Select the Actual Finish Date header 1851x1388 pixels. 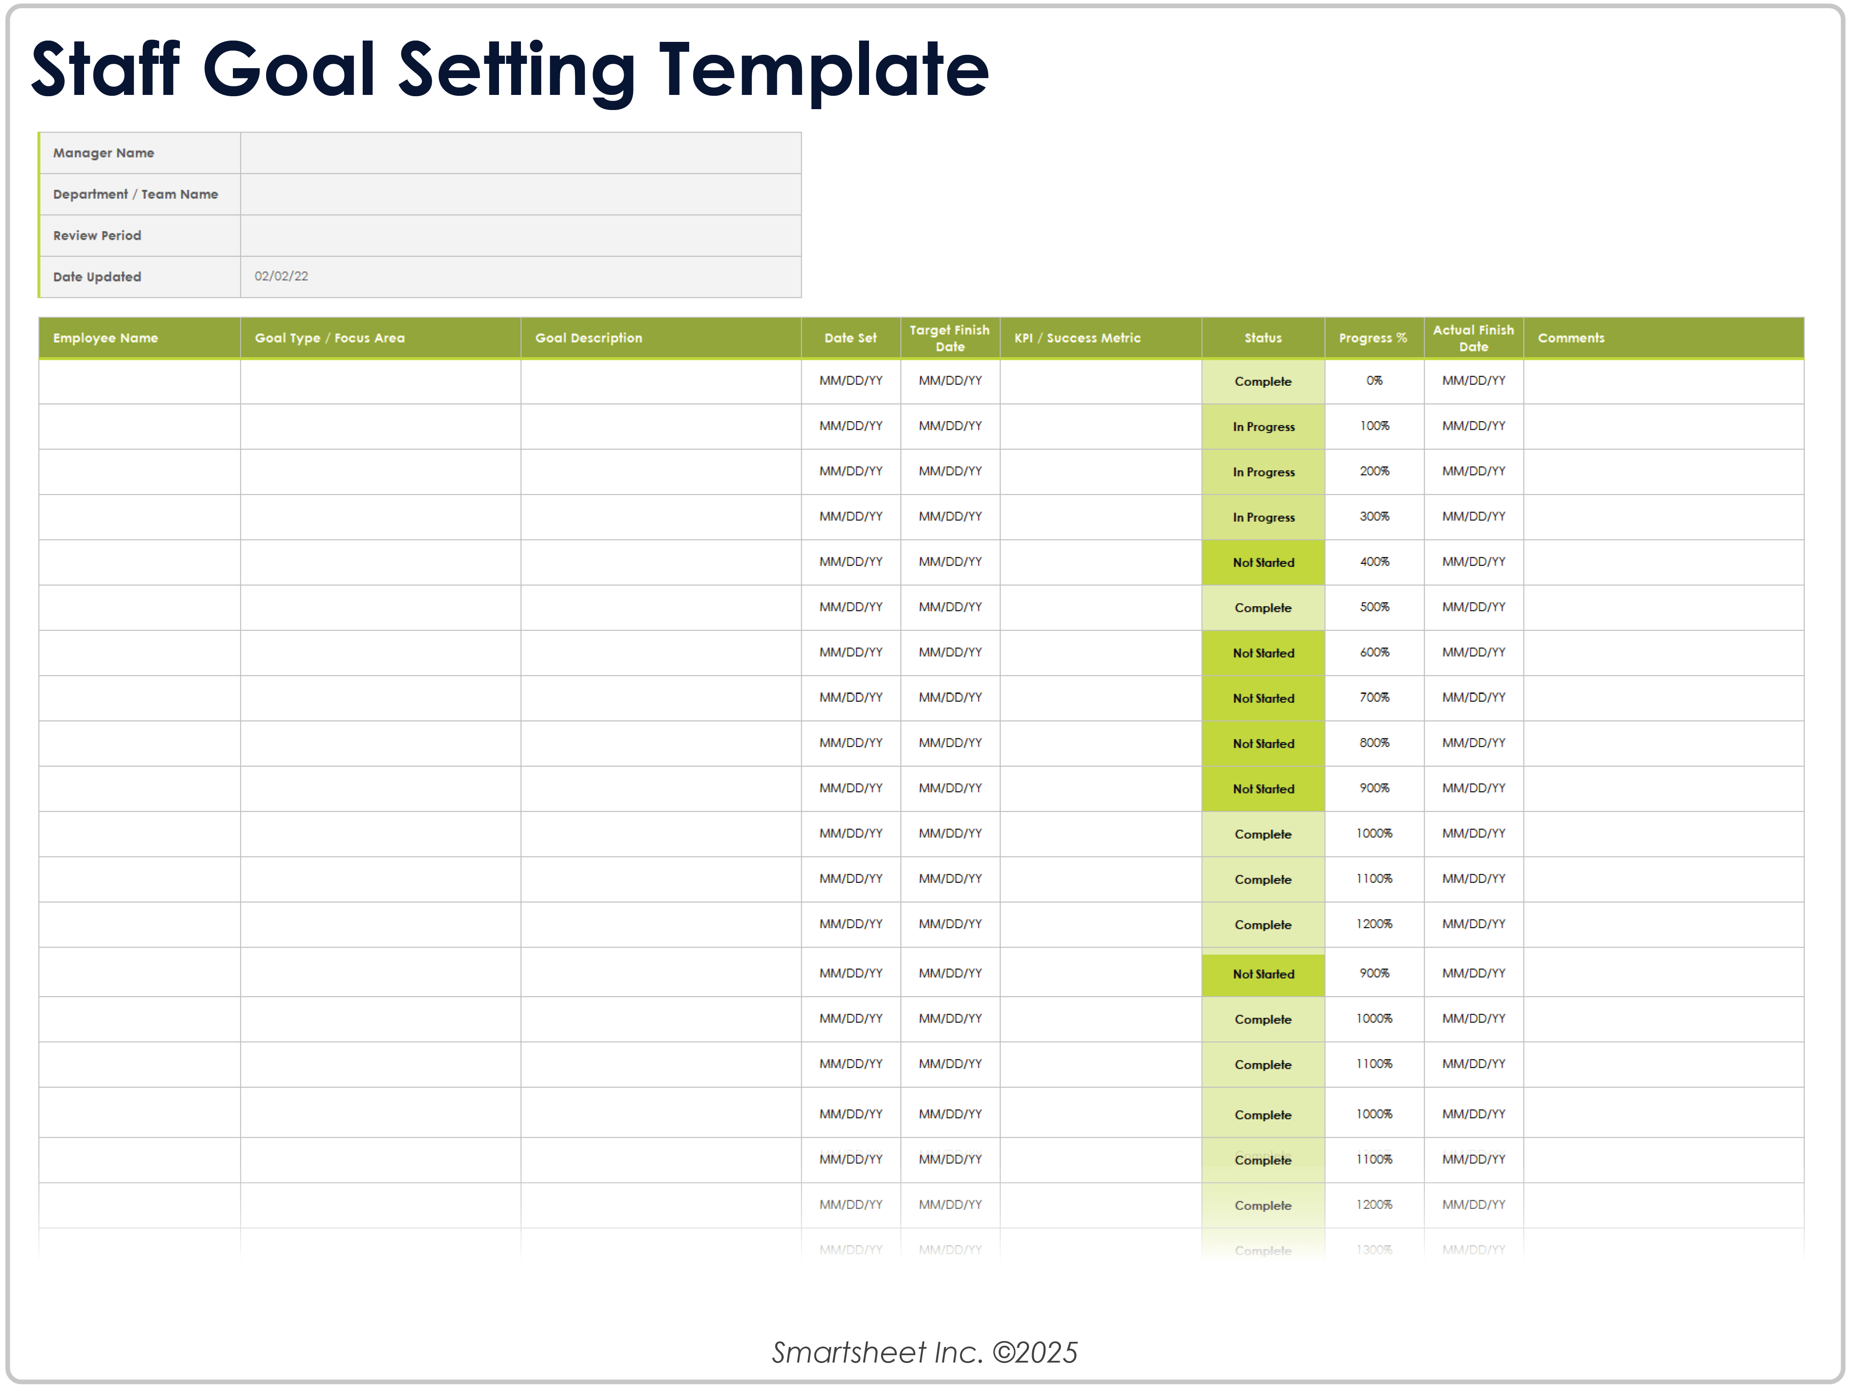(x=1473, y=338)
